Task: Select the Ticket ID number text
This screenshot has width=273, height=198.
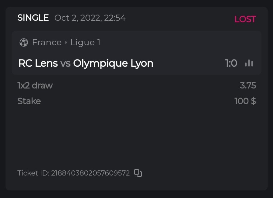Action: (x=90, y=173)
